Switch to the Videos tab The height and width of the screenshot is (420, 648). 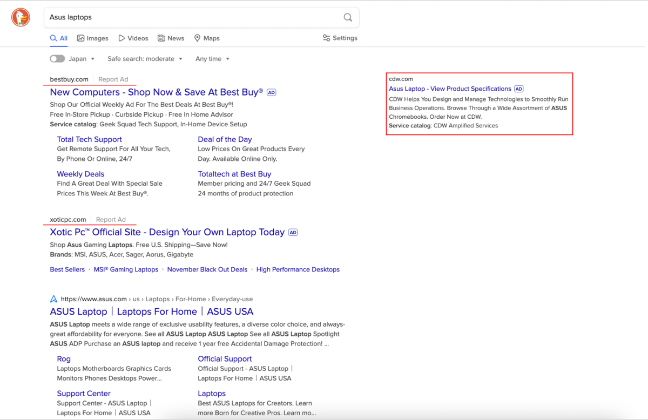(133, 38)
